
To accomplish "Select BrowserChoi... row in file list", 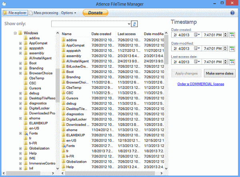I will [113, 82].
